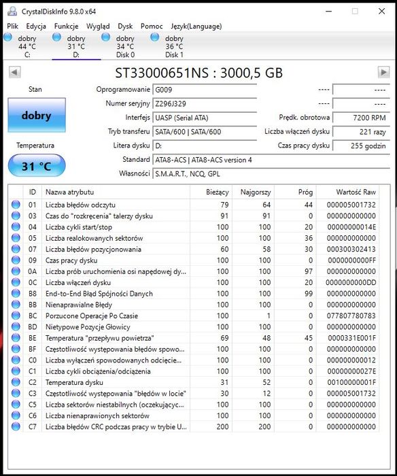The width and height of the screenshot is (397, 476).
Task: Click status orb for attribute C2 Temperatura dysku
Action: pos(16,382)
